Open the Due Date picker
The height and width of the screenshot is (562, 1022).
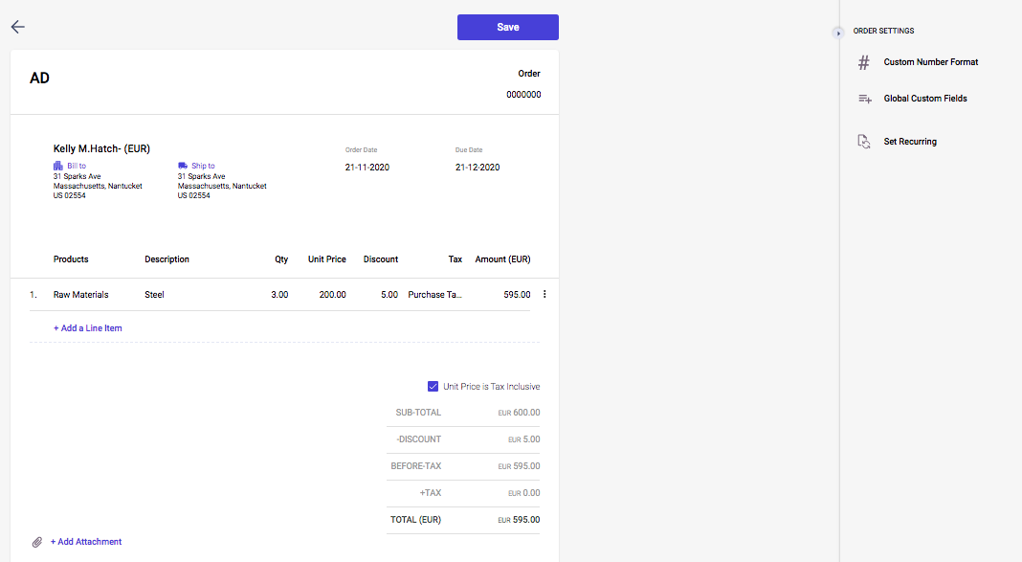(x=477, y=167)
